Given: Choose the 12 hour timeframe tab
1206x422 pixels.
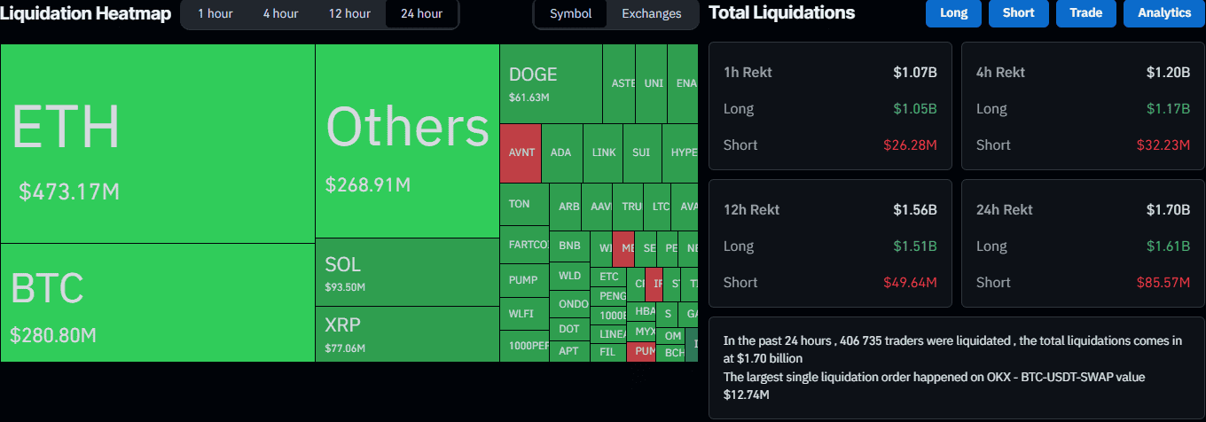Looking at the screenshot, I should (349, 13).
